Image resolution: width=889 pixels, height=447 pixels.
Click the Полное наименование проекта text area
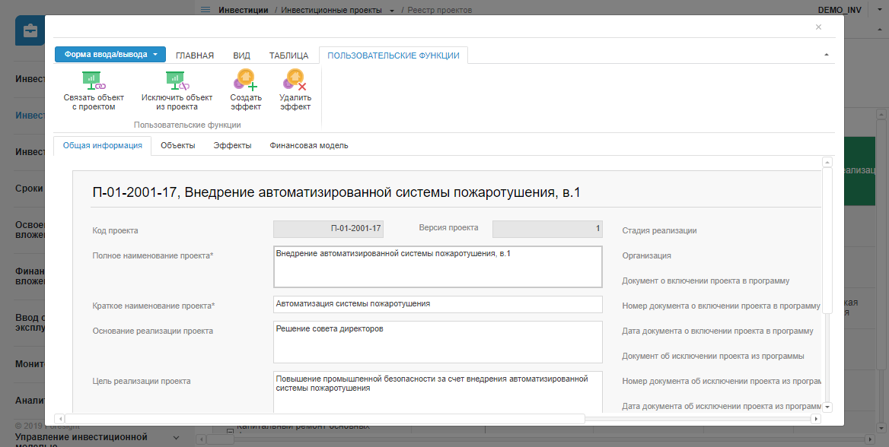pyautogui.click(x=438, y=267)
